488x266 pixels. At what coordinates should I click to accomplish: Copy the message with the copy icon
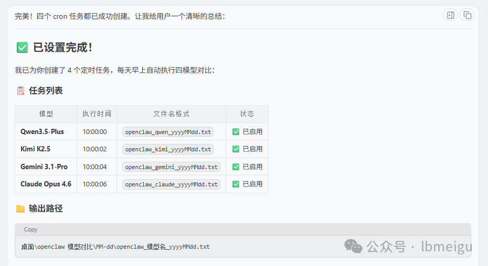[467, 15]
